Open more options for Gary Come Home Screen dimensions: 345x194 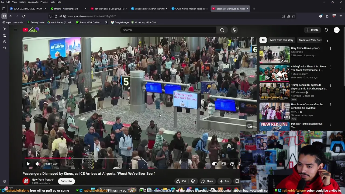coord(330,48)
